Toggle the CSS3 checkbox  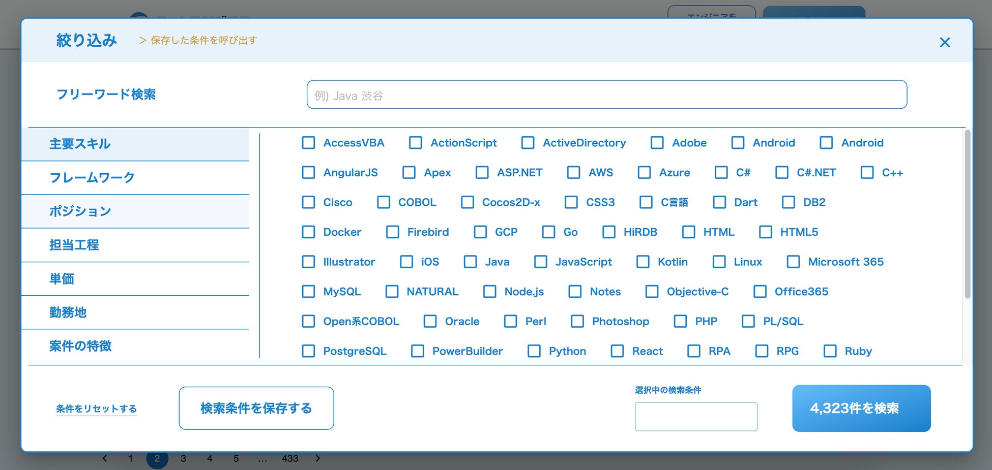point(571,202)
